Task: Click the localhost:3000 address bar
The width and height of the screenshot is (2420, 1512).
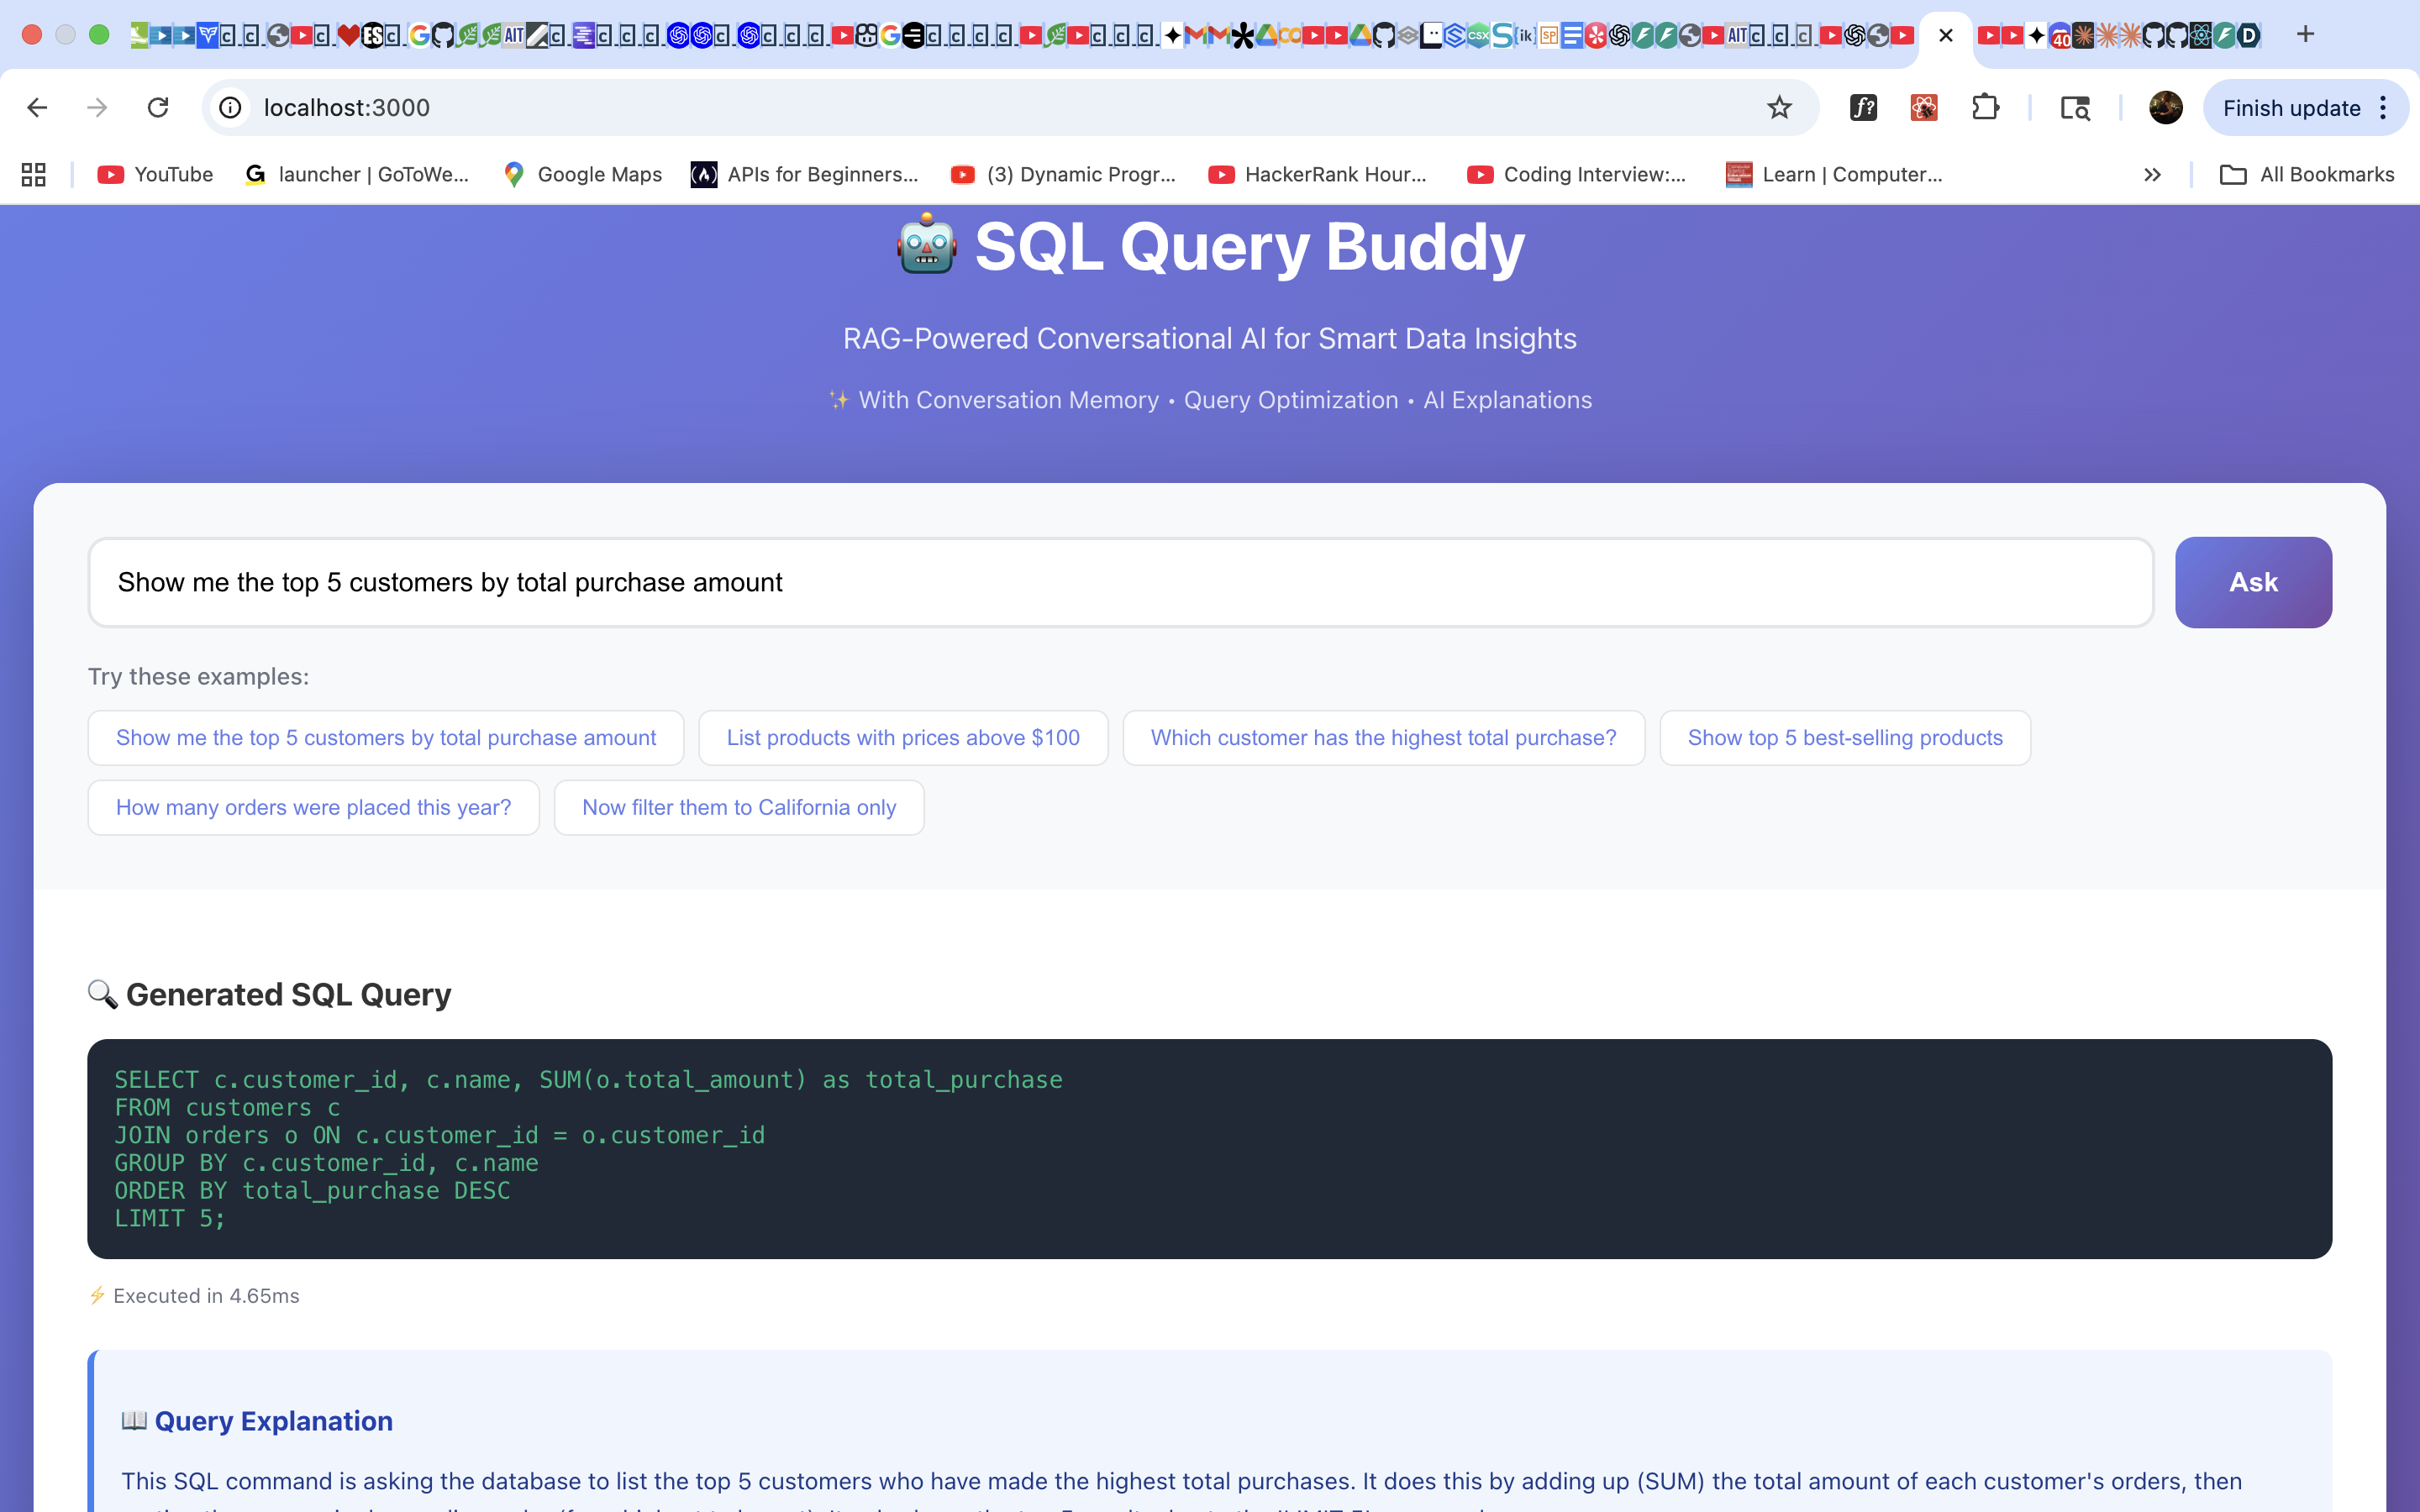Action: (x=900, y=108)
